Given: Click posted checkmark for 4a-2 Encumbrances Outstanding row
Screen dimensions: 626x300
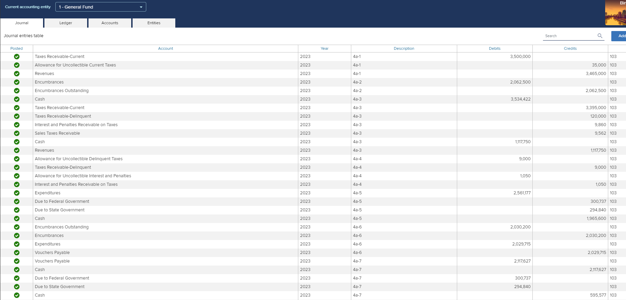Looking at the screenshot, I should pyautogui.click(x=17, y=91).
